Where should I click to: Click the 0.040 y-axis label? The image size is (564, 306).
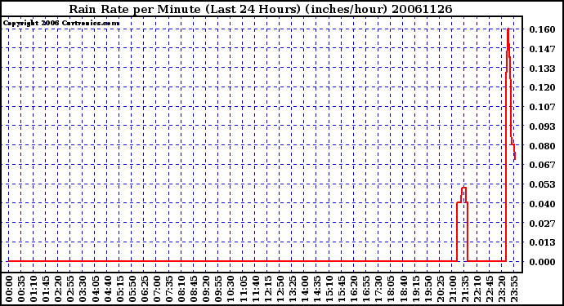[x=542, y=204]
